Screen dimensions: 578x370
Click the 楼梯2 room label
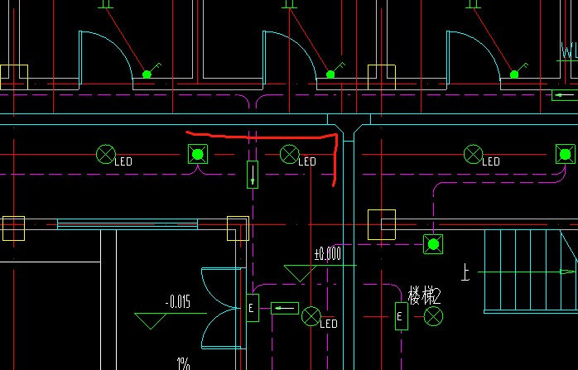click(x=424, y=296)
